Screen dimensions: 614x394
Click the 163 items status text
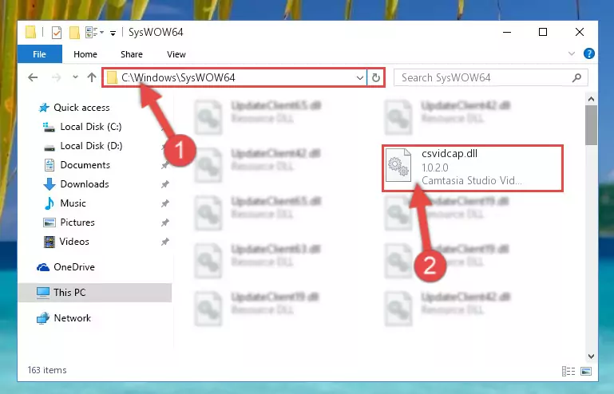(47, 370)
